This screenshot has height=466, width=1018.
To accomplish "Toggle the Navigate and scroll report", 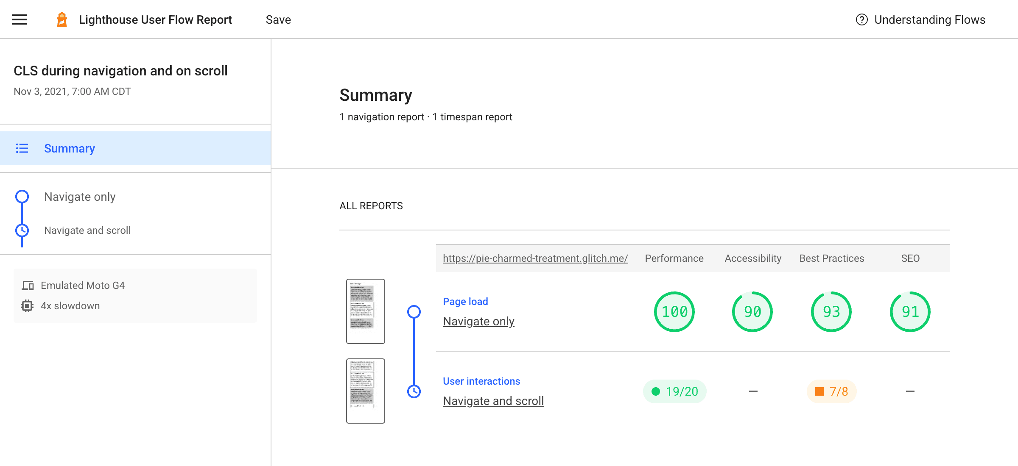I will point(87,230).
